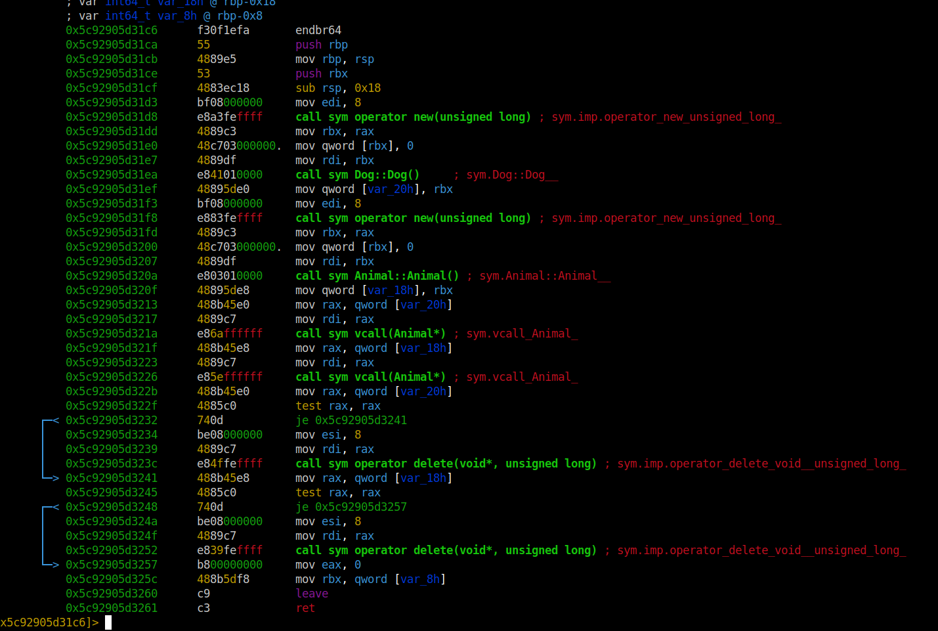938x631 pixels.
Task: Click the var_8h variable declaration comment
Action: pos(164,16)
